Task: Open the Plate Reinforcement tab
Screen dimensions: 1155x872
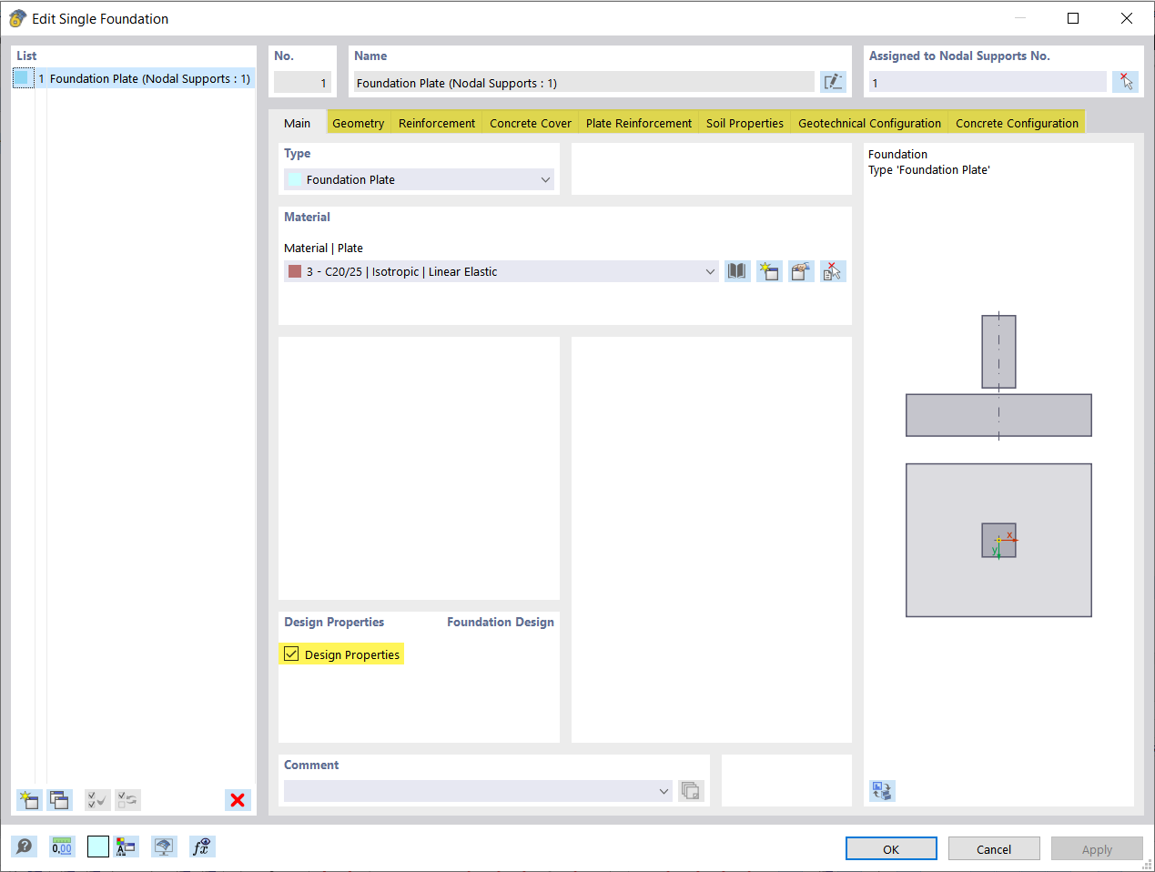Action: (x=637, y=122)
